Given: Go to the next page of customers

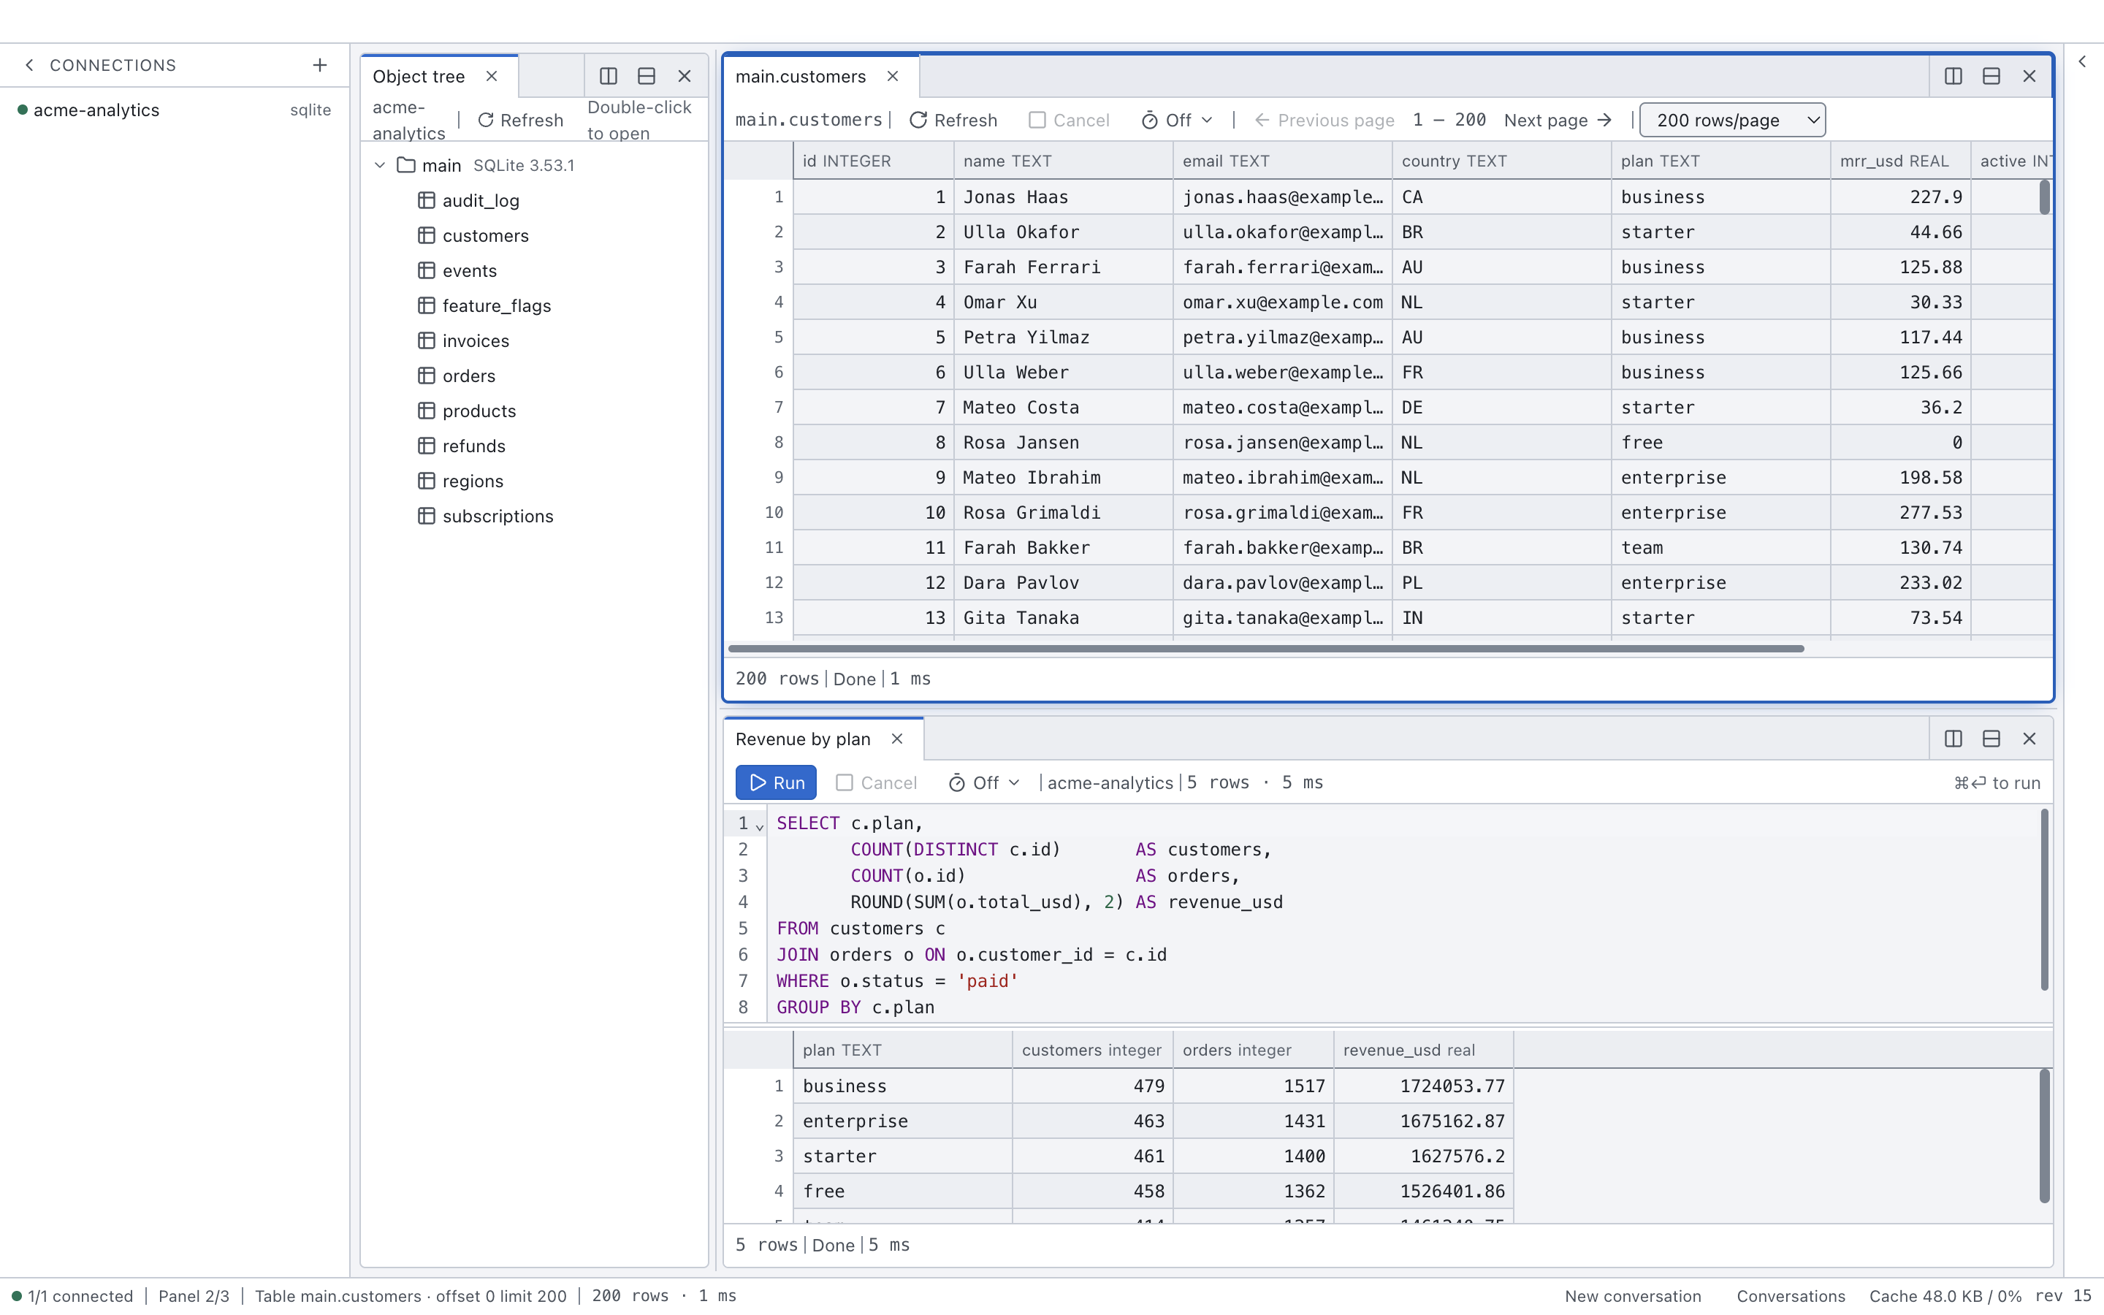Looking at the screenshot, I should tap(1559, 121).
